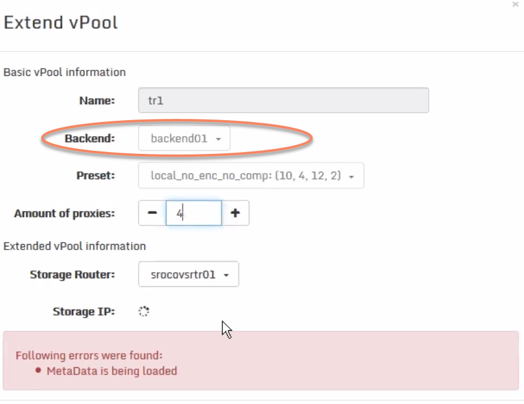Viewport: 524px width, 404px height.
Task: Select the Amount of proxies input field
Action: tap(194, 213)
